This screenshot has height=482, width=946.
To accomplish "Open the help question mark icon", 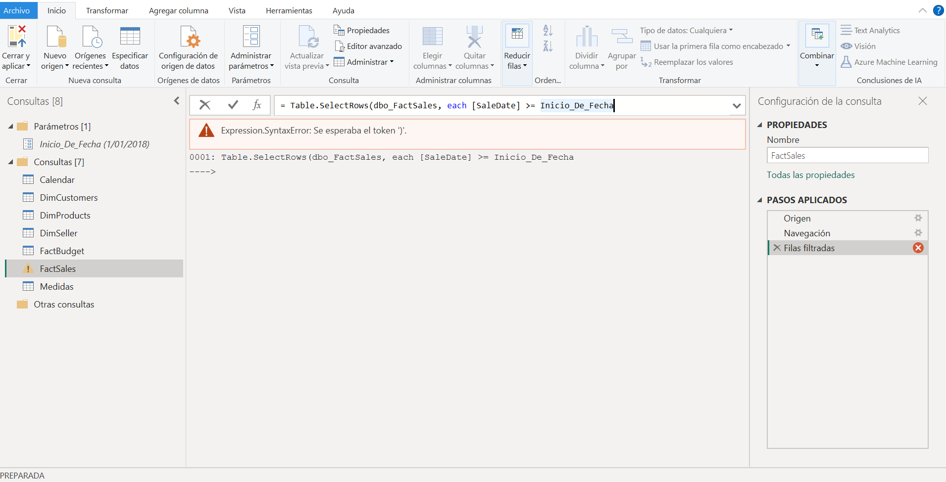I will [938, 10].
